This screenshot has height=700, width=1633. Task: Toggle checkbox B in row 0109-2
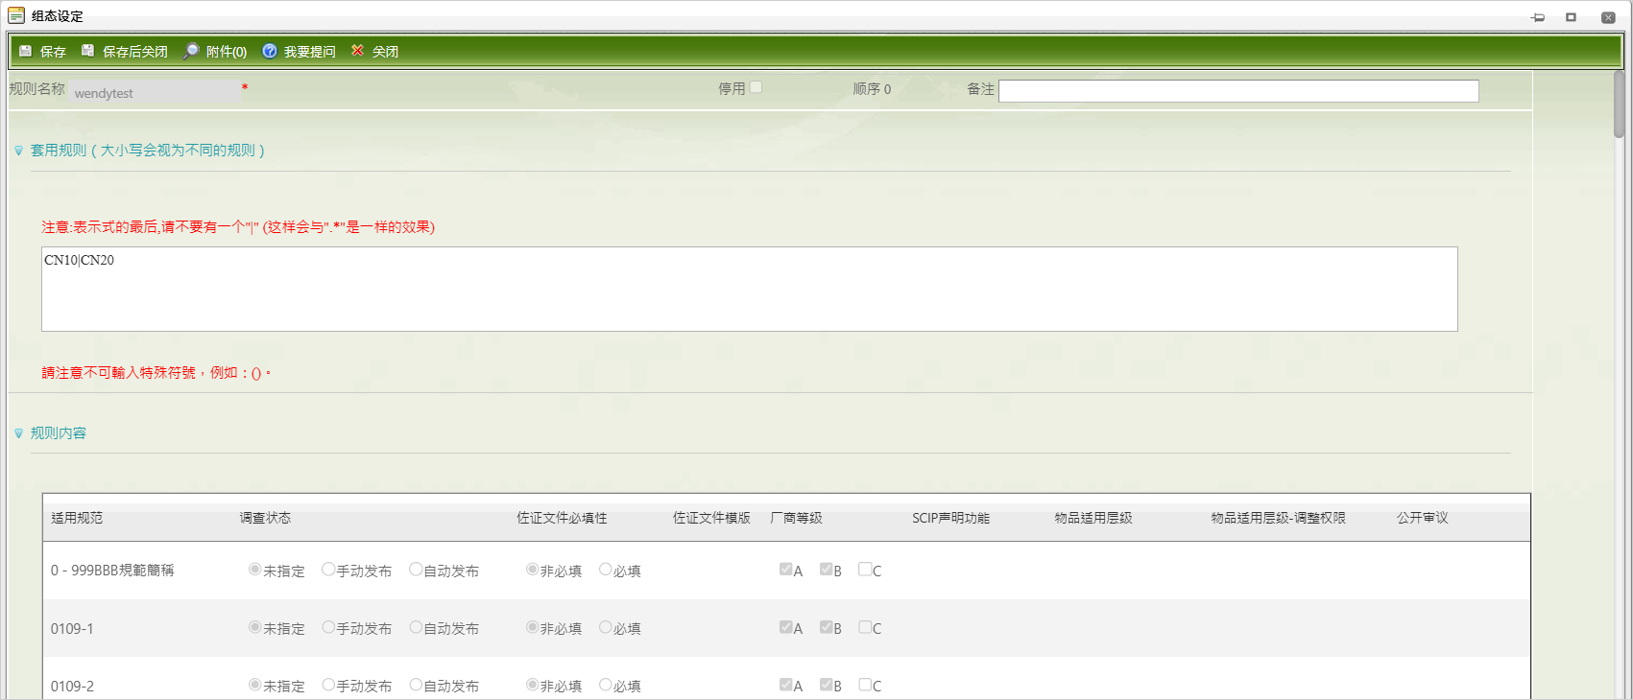point(827,685)
